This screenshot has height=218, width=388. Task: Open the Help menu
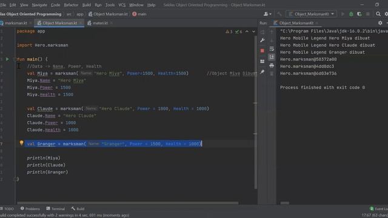coord(151,5)
